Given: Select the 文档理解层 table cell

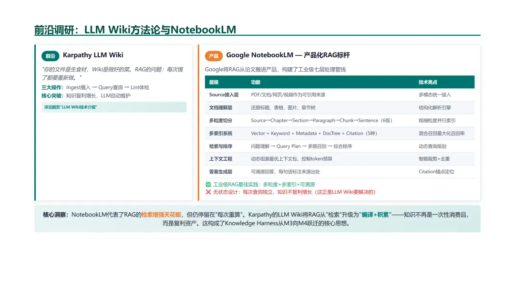Looking at the screenshot, I should pyautogui.click(x=221, y=108).
